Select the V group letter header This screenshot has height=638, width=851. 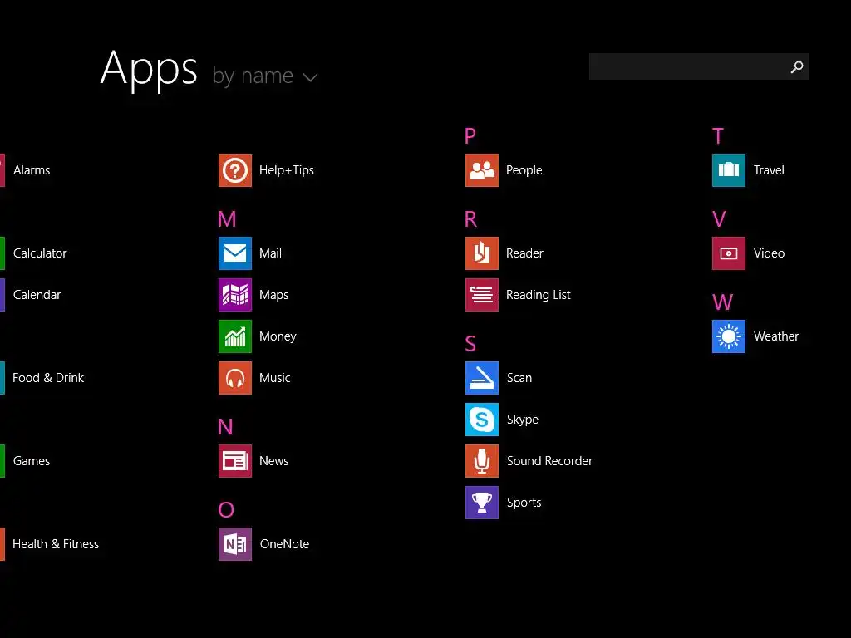719,219
